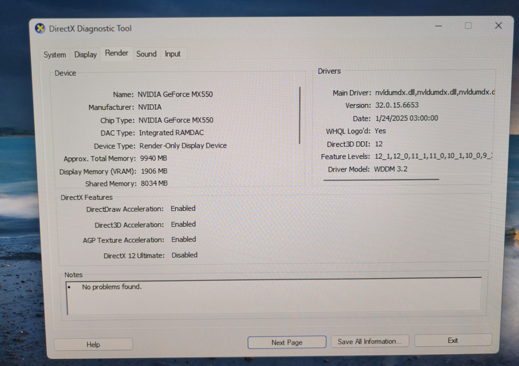Click the 8034 MB shared memory value

(x=154, y=183)
